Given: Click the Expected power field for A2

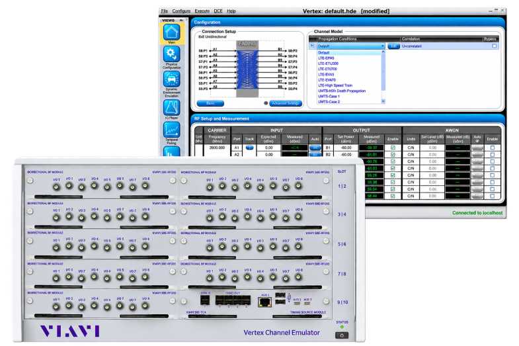Looking at the screenshot, I should tap(268, 155).
